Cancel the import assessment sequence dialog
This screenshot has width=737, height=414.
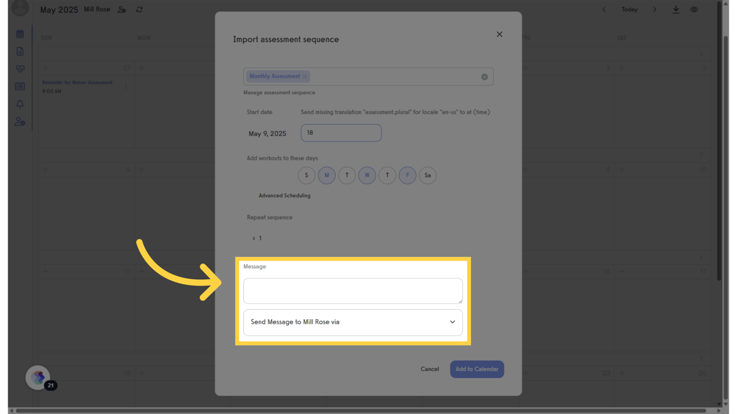point(429,369)
